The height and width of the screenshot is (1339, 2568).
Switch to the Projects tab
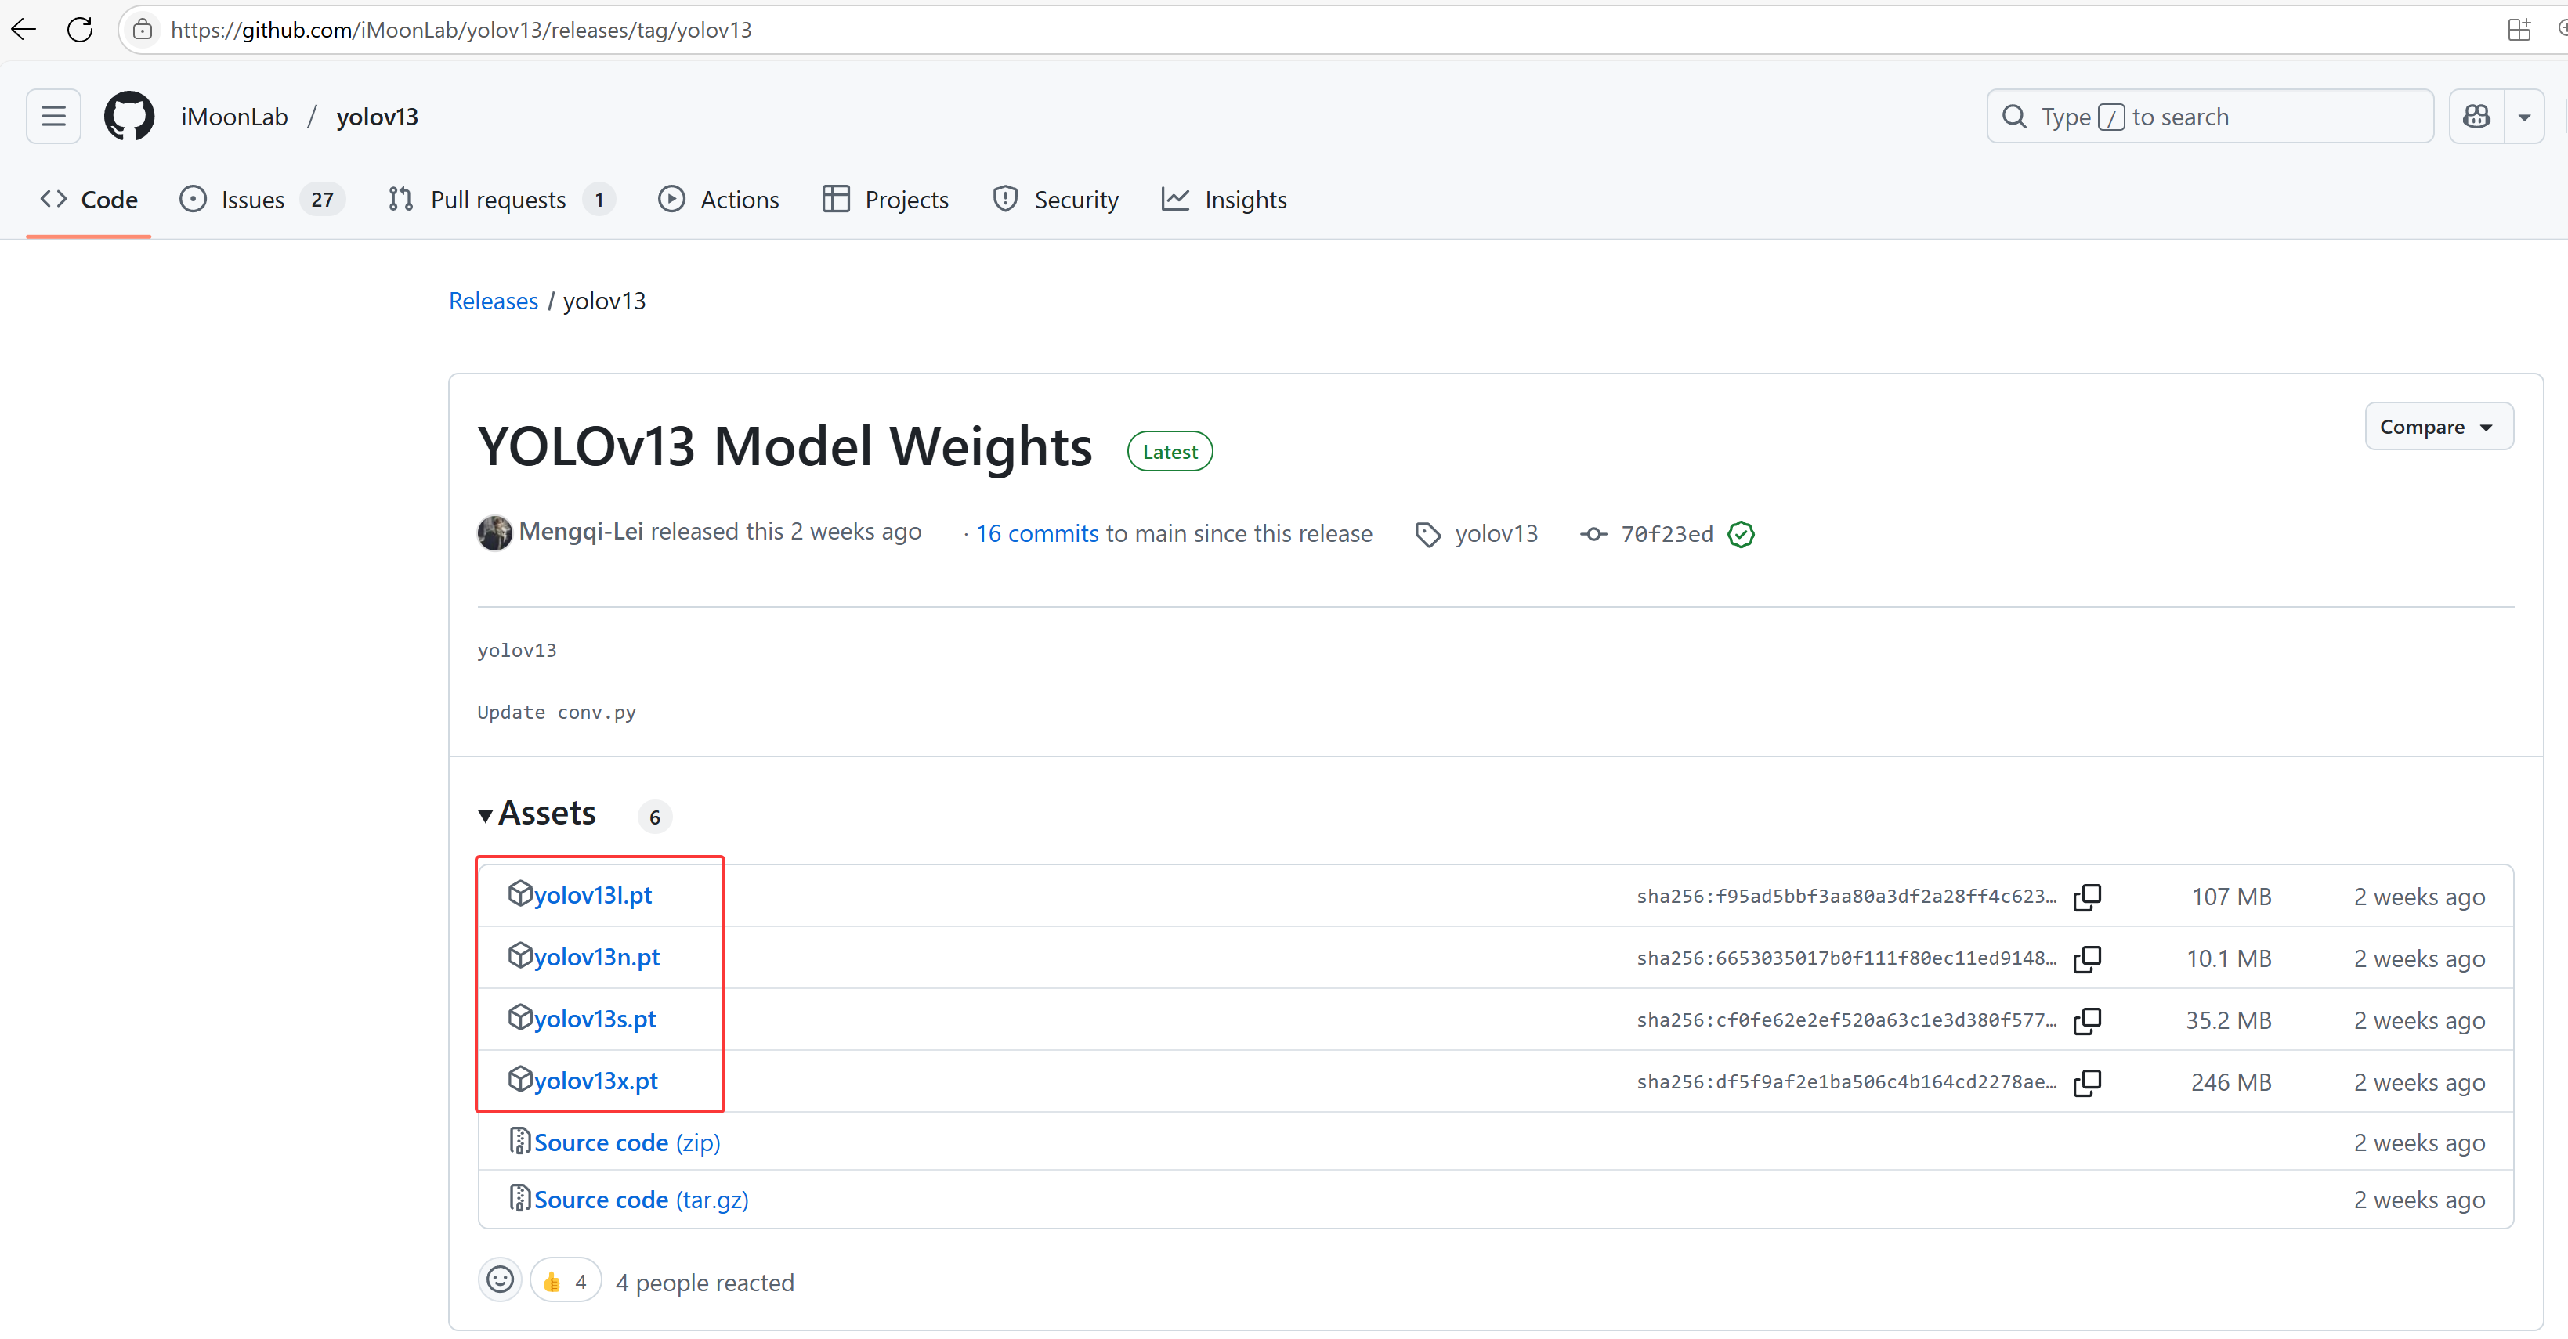[x=885, y=199]
